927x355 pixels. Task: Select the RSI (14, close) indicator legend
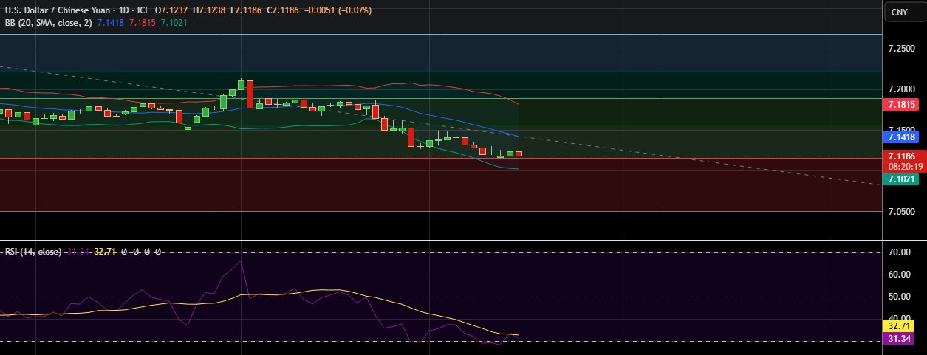[x=33, y=252]
